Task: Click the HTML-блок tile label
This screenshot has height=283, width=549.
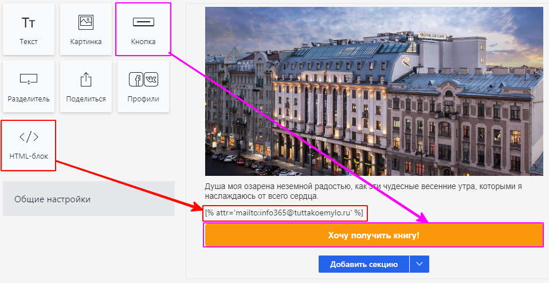Action: (x=29, y=156)
